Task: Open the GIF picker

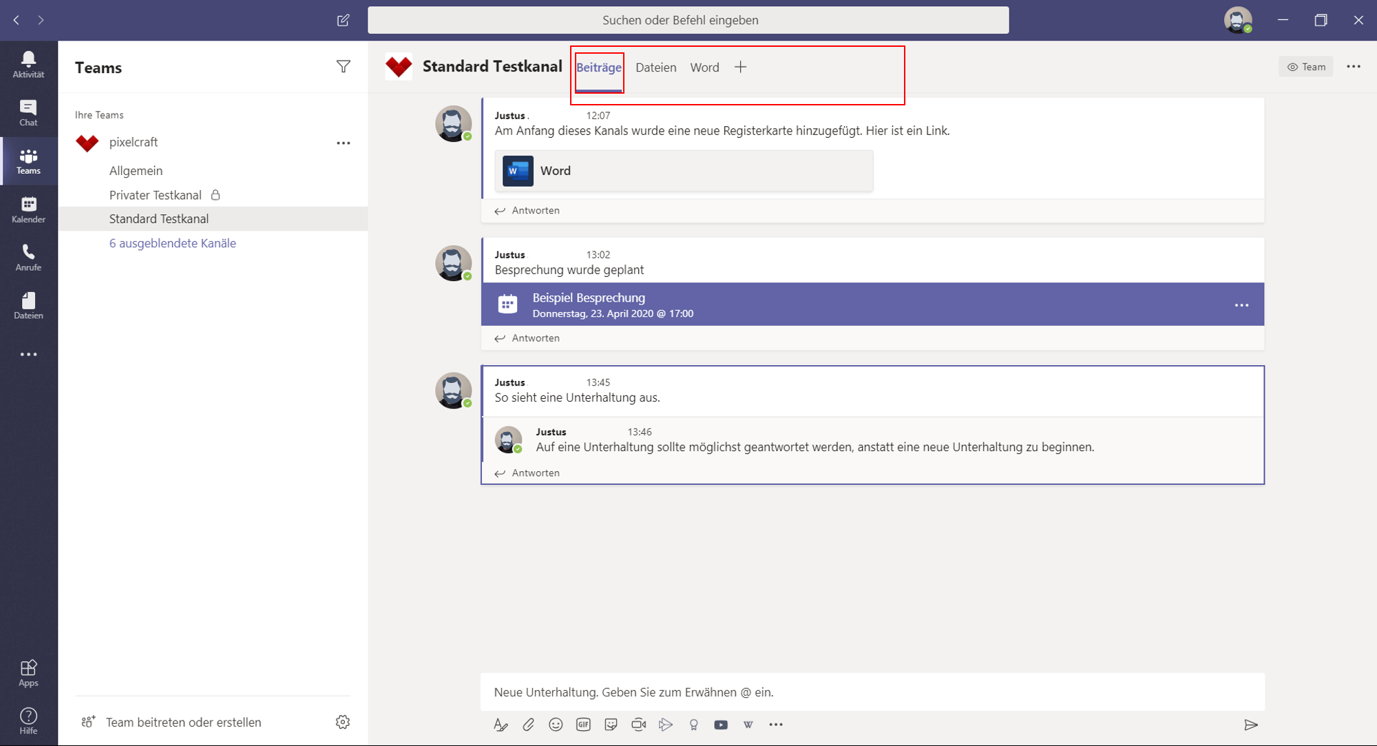Action: [x=583, y=725]
